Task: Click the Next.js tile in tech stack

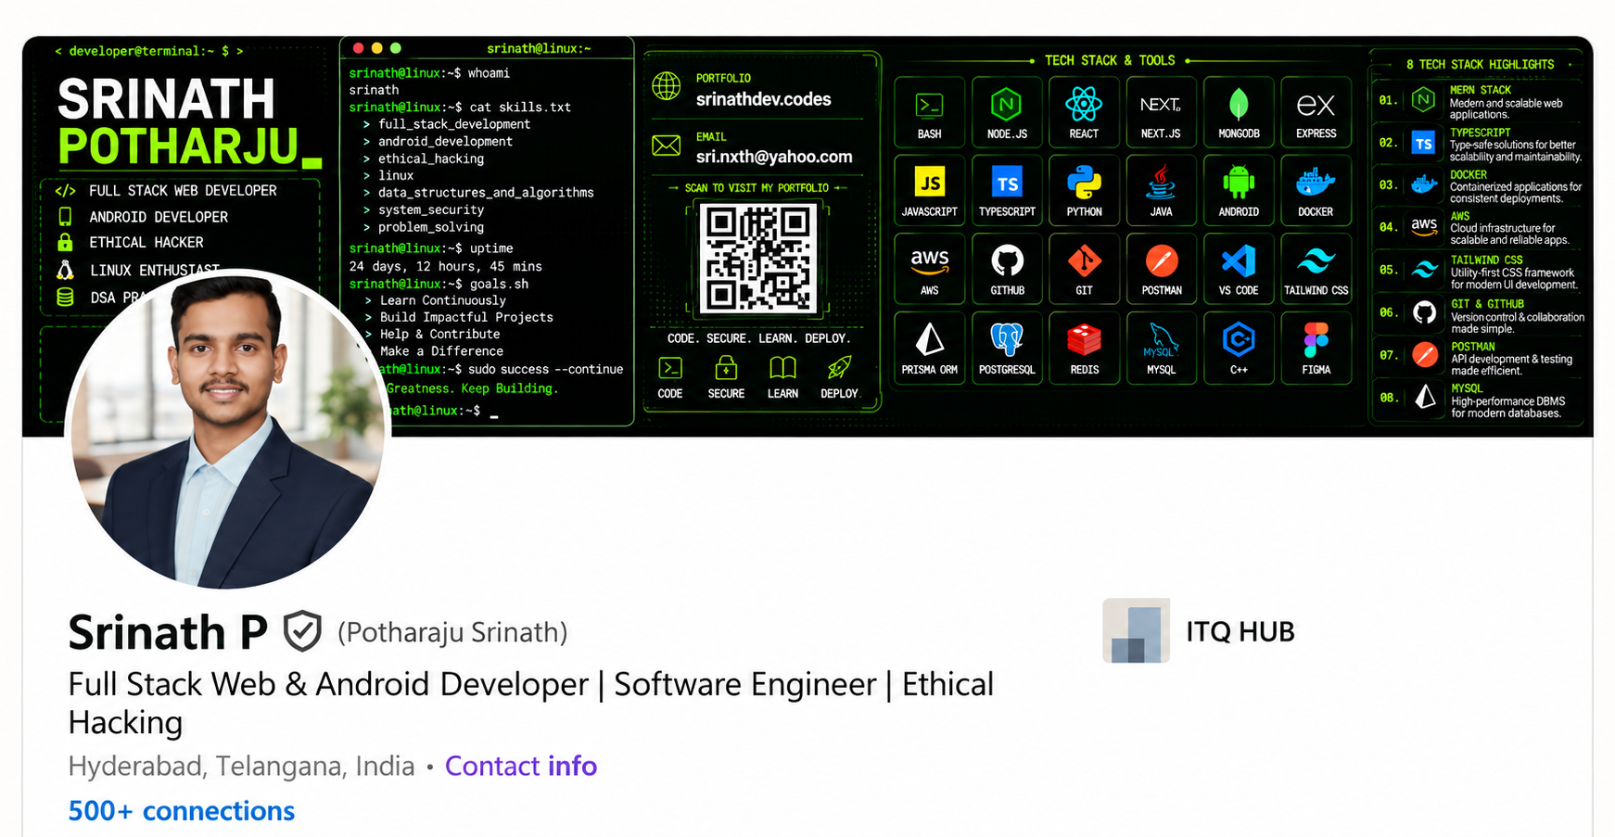Action: click(1161, 111)
